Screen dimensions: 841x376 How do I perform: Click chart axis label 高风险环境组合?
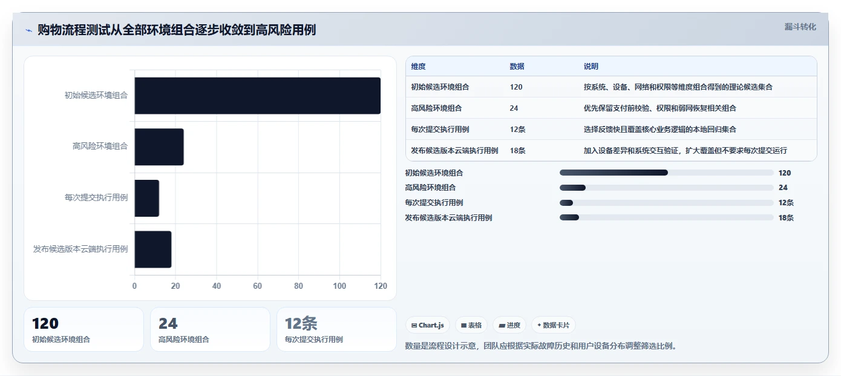click(100, 146)
